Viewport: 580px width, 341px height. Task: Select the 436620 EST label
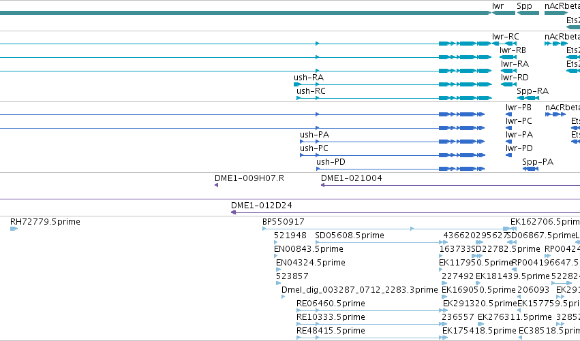(459, 236)
